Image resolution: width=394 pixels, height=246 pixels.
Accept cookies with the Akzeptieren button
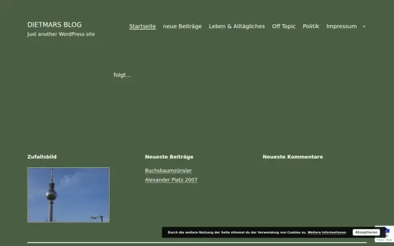click(x=366, y=232)
